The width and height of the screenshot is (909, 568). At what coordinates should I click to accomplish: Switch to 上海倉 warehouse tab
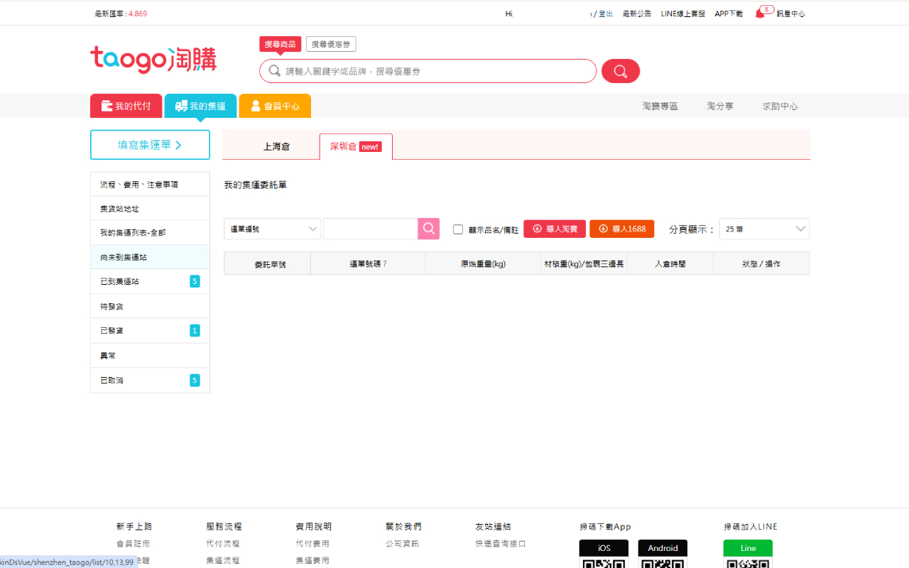(276, 146)
